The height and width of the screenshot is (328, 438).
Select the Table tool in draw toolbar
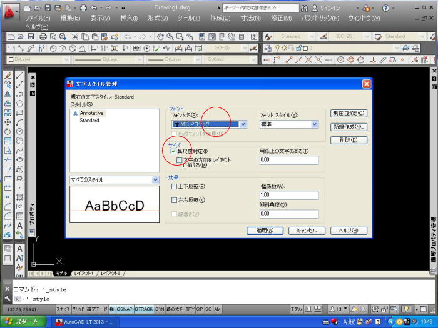pos(19,216)
